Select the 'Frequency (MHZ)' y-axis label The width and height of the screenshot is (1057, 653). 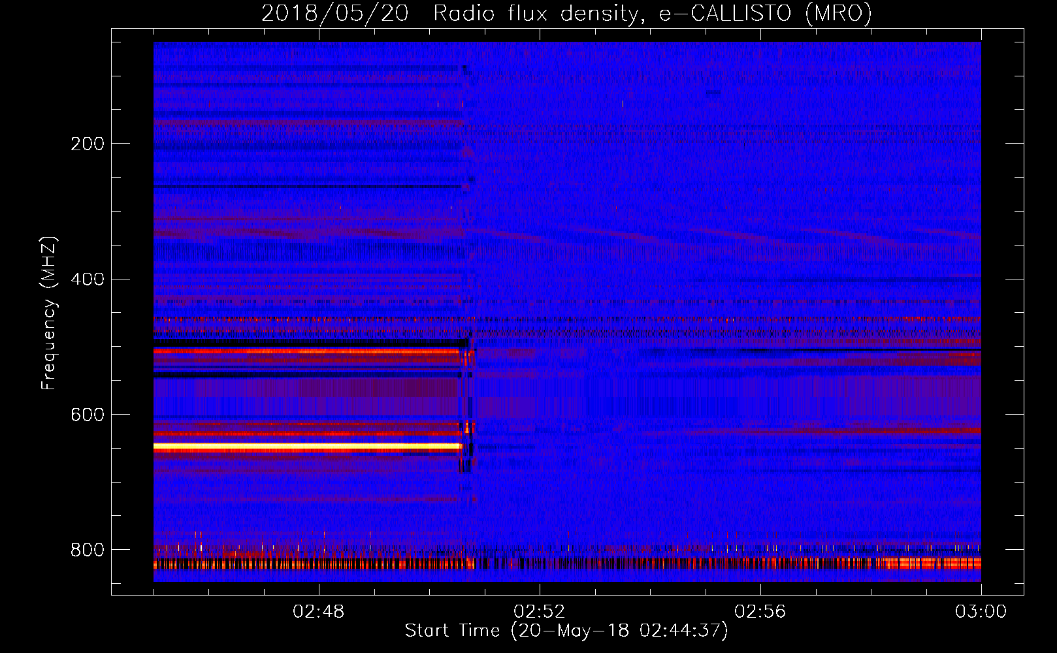[48, 313]
